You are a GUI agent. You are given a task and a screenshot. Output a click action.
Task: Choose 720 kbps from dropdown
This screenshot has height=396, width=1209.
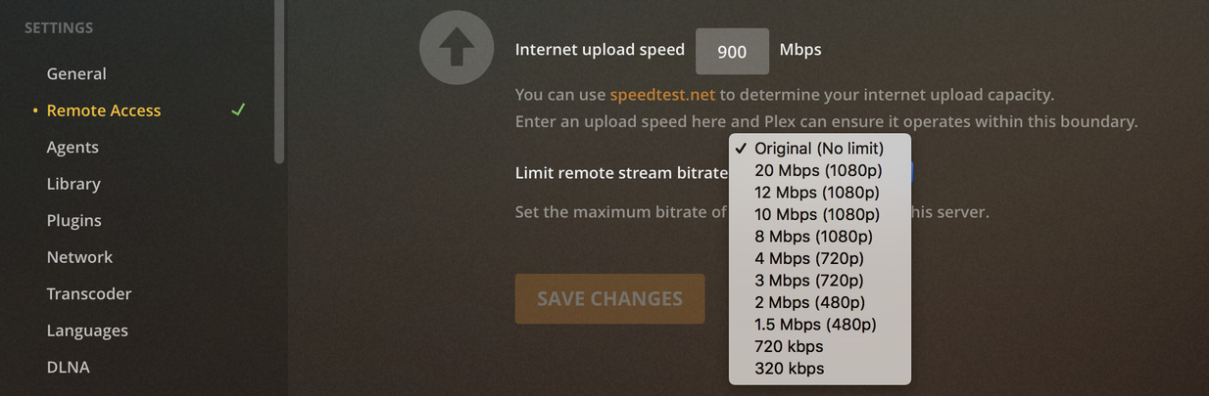tap(820, 346)
